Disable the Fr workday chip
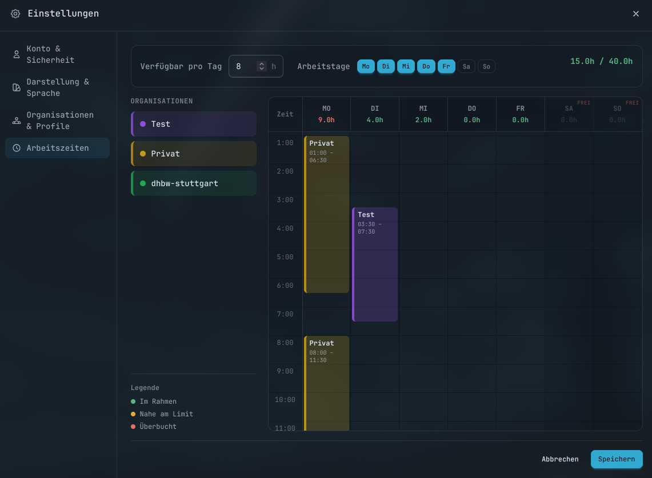 coord(446,66)
